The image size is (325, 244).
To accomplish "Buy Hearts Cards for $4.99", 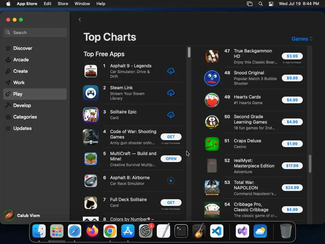I will point(292,100).
